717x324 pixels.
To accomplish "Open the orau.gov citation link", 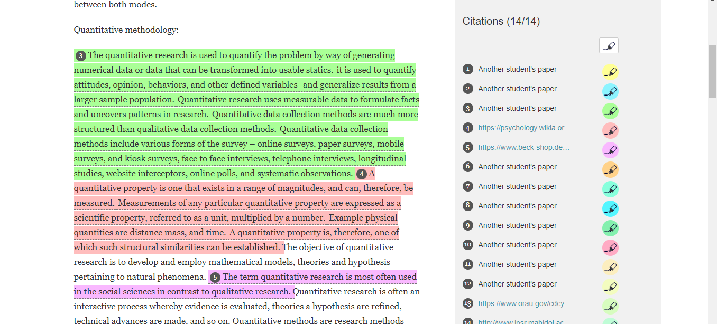I will click(x=525, y=303).
